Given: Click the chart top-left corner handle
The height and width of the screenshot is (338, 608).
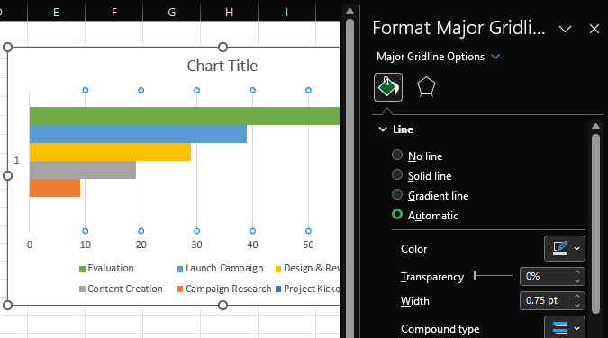Looking at the screenshot, I should point(7,48).
